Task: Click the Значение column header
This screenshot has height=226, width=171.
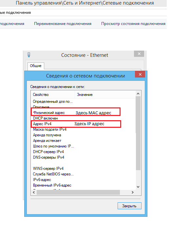Action: tap(105, 95)
